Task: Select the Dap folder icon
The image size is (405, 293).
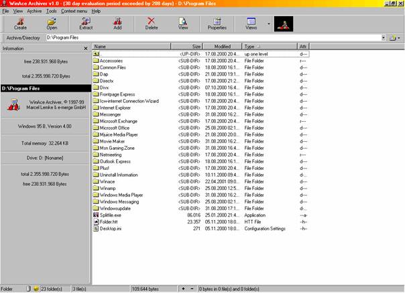Action: (96, 74)
